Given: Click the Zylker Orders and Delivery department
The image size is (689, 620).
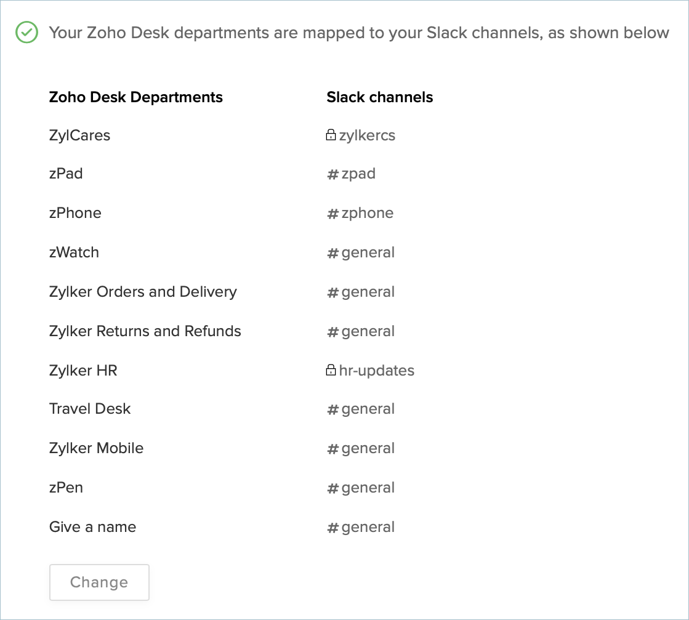Looking at the screenshot, I should 143,292.
